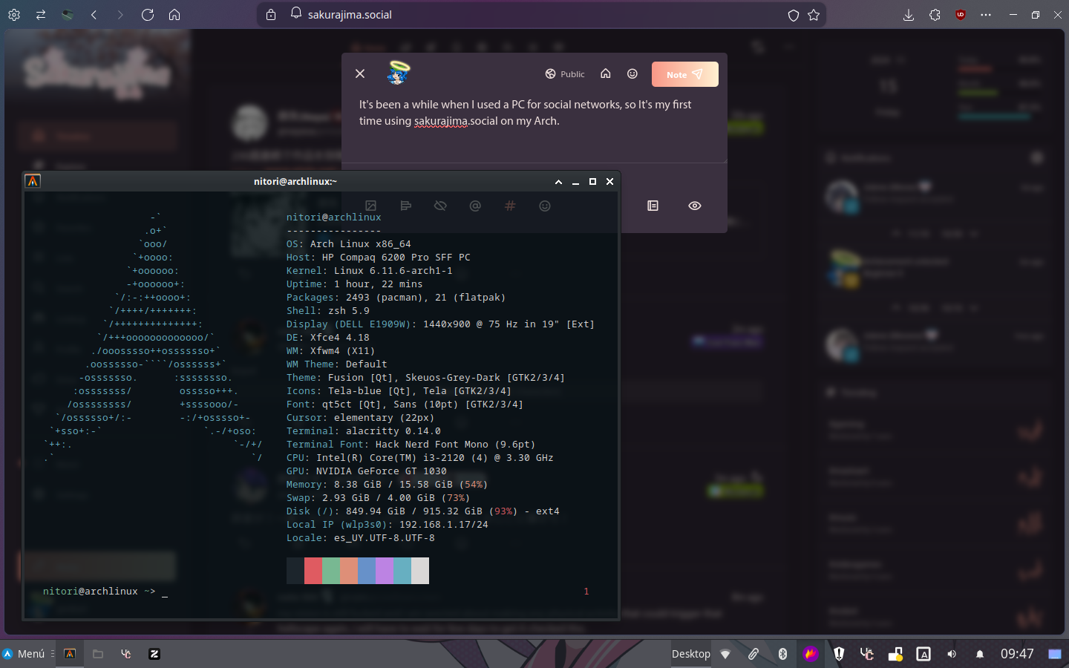The width and height of the screenshot is (1069, 668).
Task: Send the post with the Note button
Action: (684, 74)
